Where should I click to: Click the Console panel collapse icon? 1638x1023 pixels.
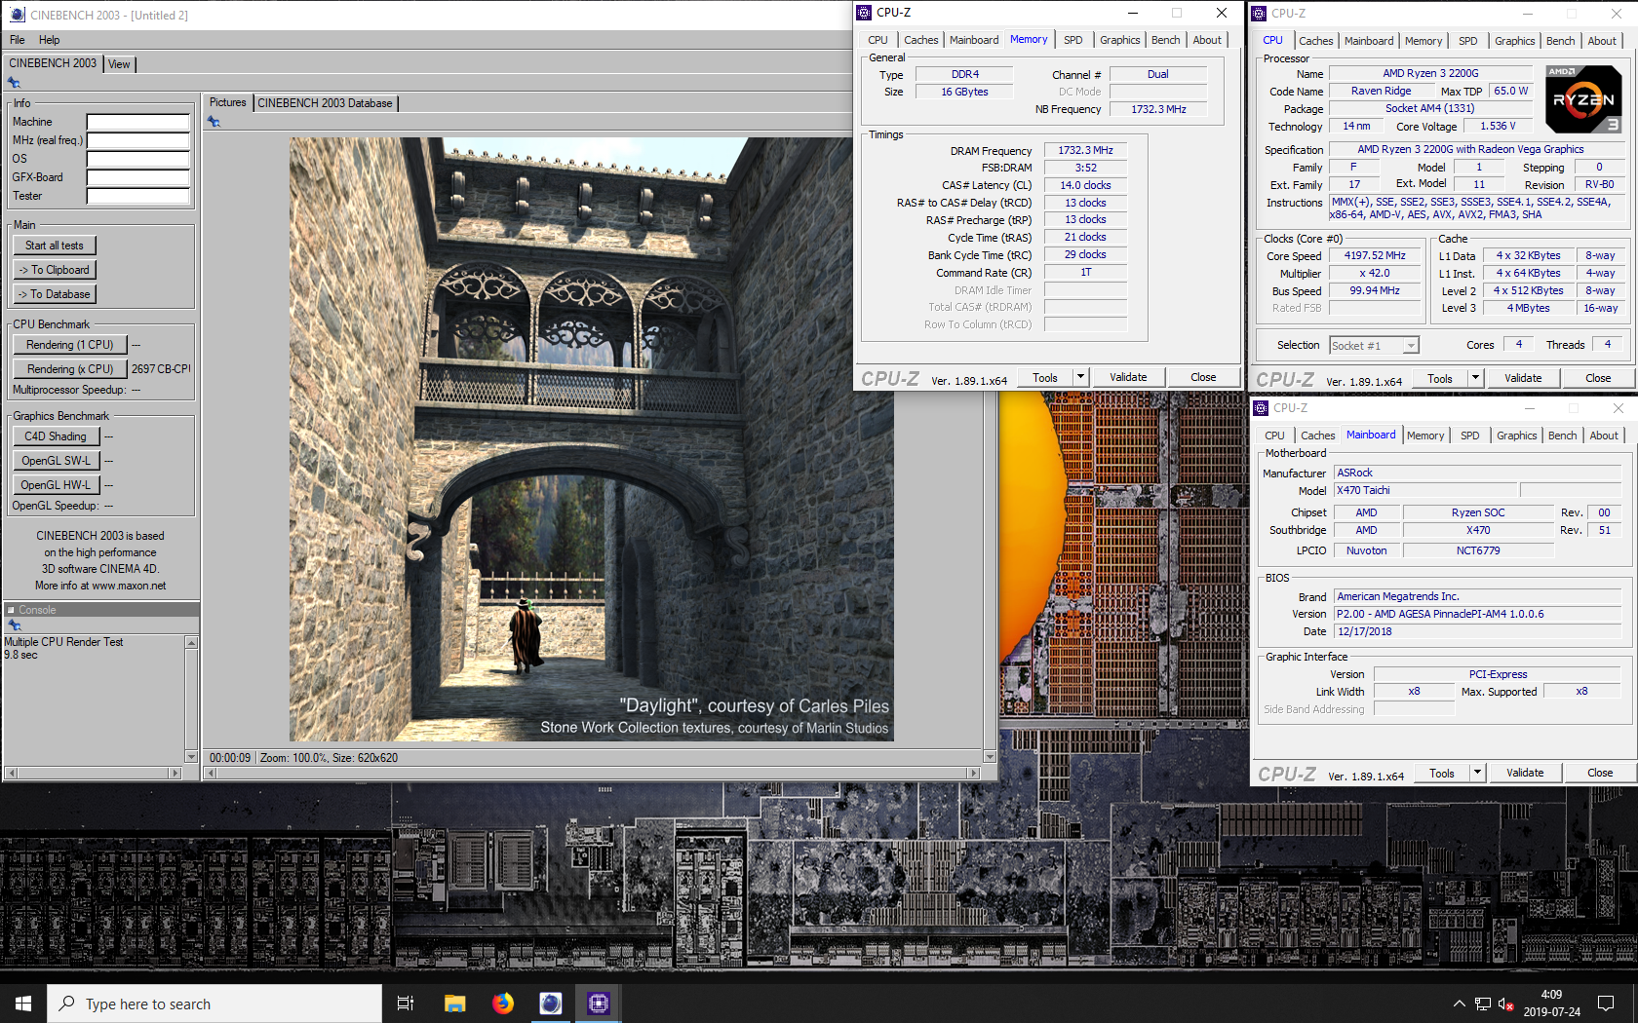click(12, 610)
